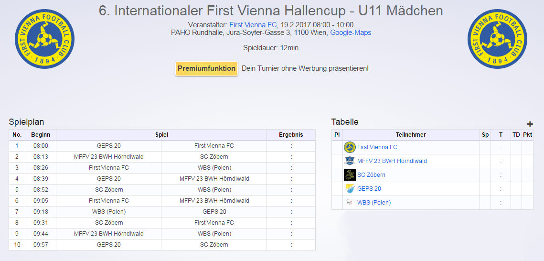Open the WBS (Polen) participant link
The height and width of the screenshot is (261, 544).
(x=374, y=203)
